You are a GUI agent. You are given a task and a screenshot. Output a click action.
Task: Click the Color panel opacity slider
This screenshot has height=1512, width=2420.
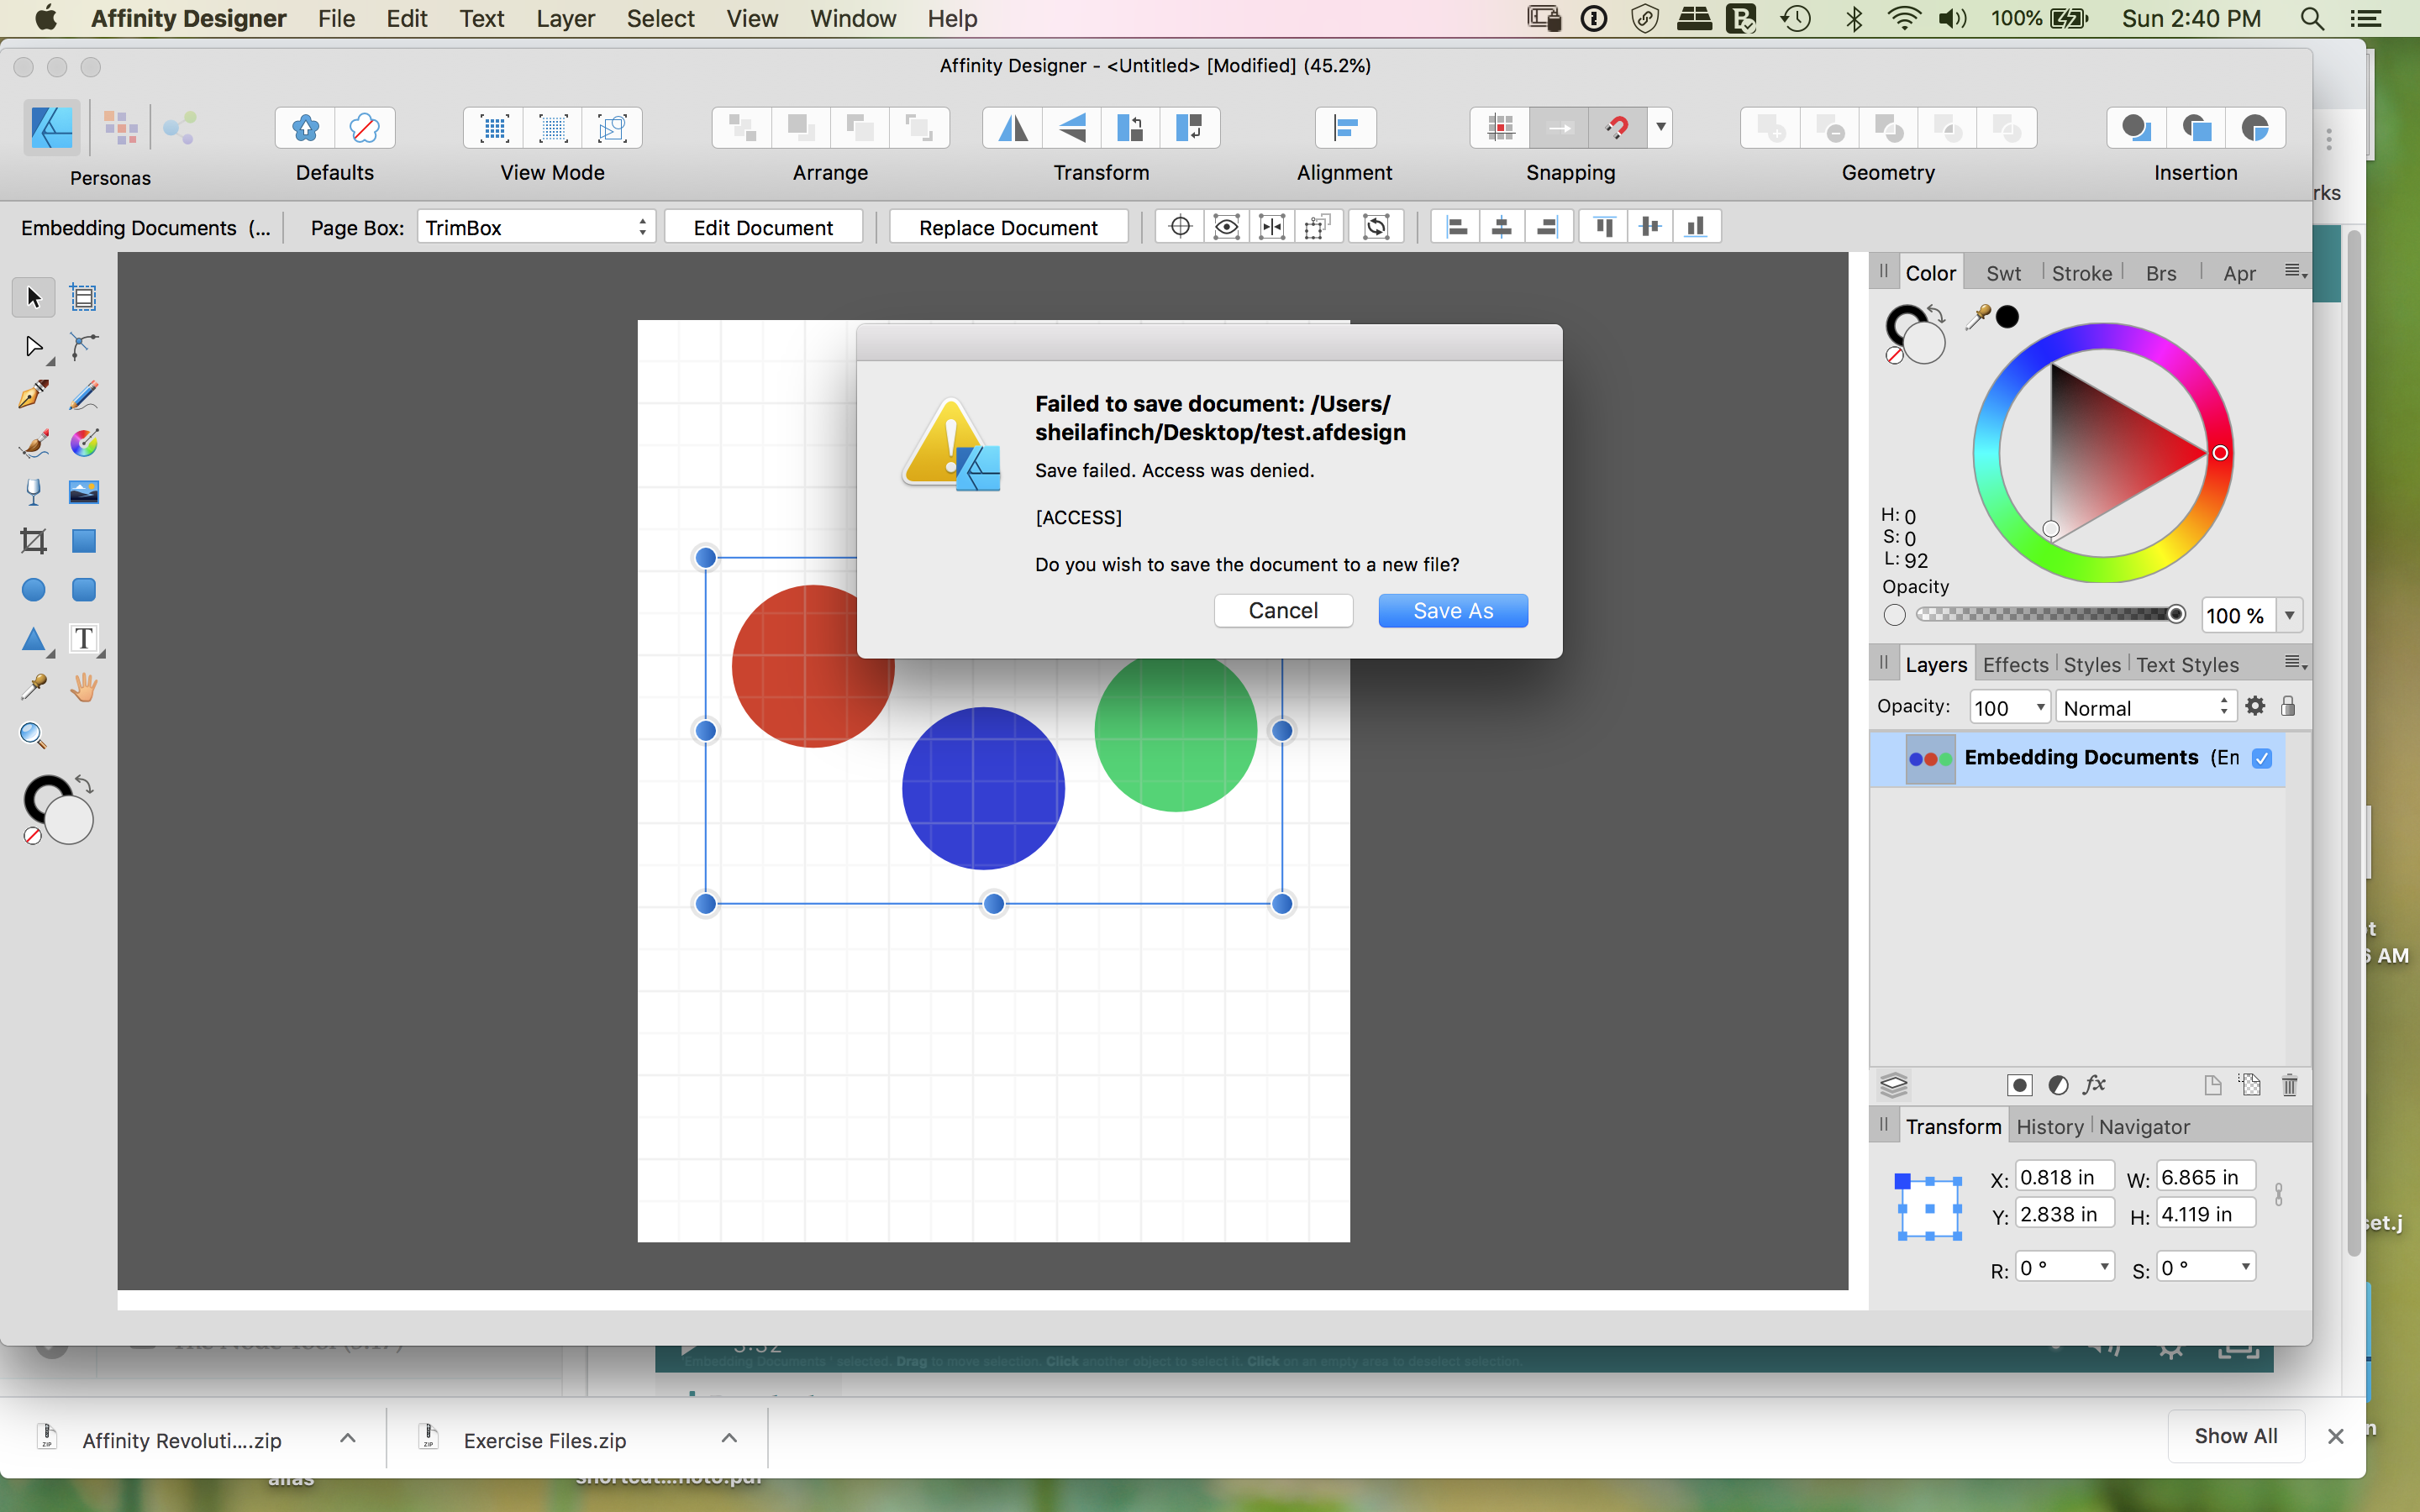point(2051,614)
